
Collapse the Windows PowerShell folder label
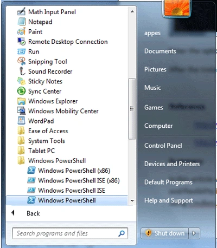[x=57, y=161]
